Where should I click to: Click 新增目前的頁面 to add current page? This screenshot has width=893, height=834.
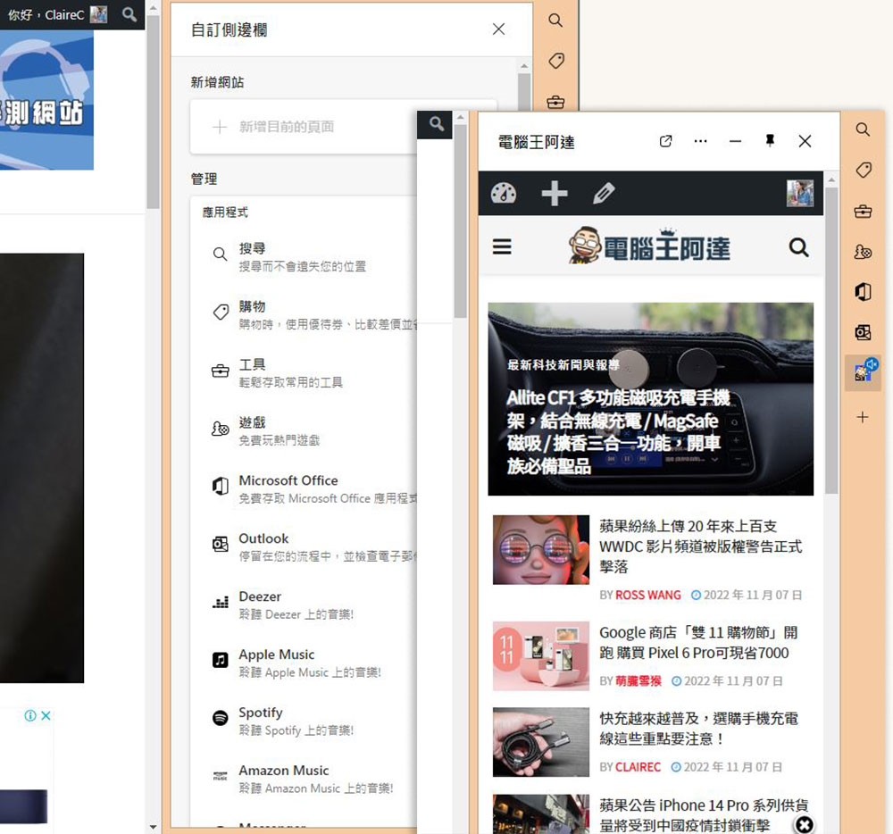point(286,127)
